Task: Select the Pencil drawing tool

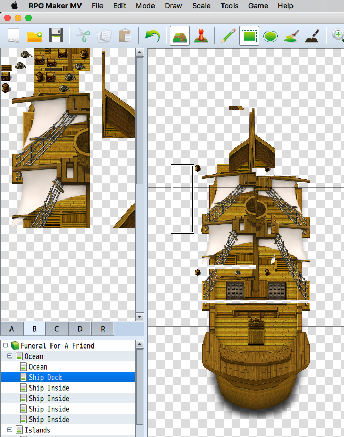Action: pyautogui.click(x=228, y=36)
